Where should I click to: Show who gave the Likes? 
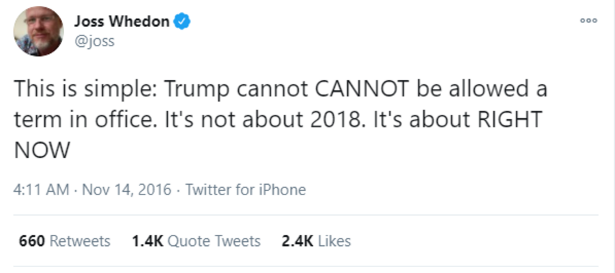click(334, 241)
